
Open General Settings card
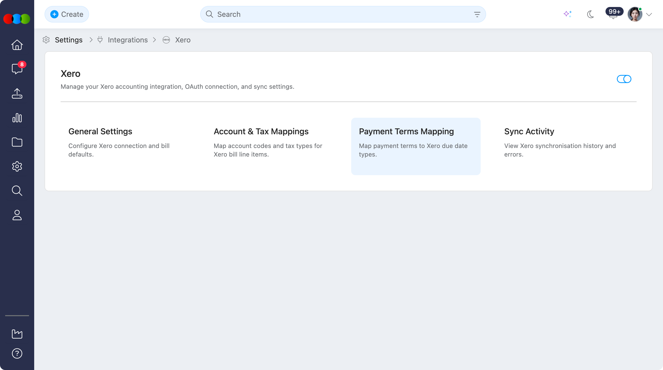(125, 146)
